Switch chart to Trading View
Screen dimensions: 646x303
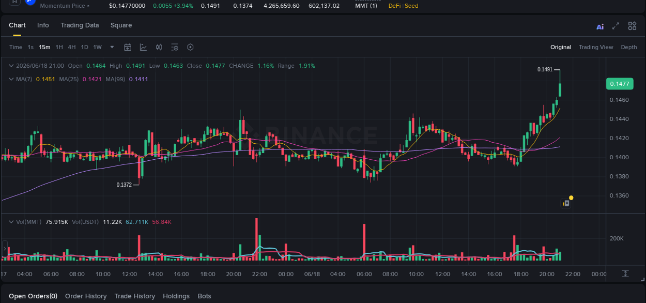pyautogui.click(x=596, y=47)
